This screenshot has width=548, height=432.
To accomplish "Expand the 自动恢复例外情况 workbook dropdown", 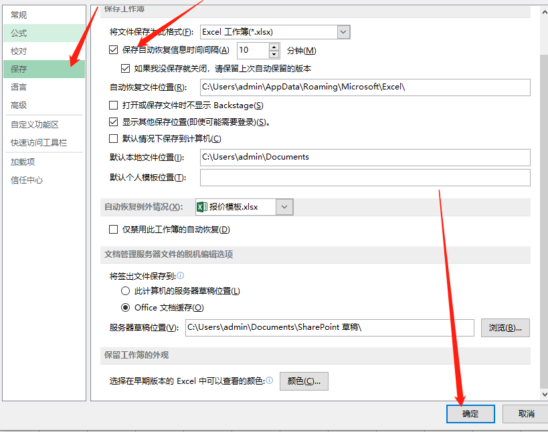I will 285,207.
